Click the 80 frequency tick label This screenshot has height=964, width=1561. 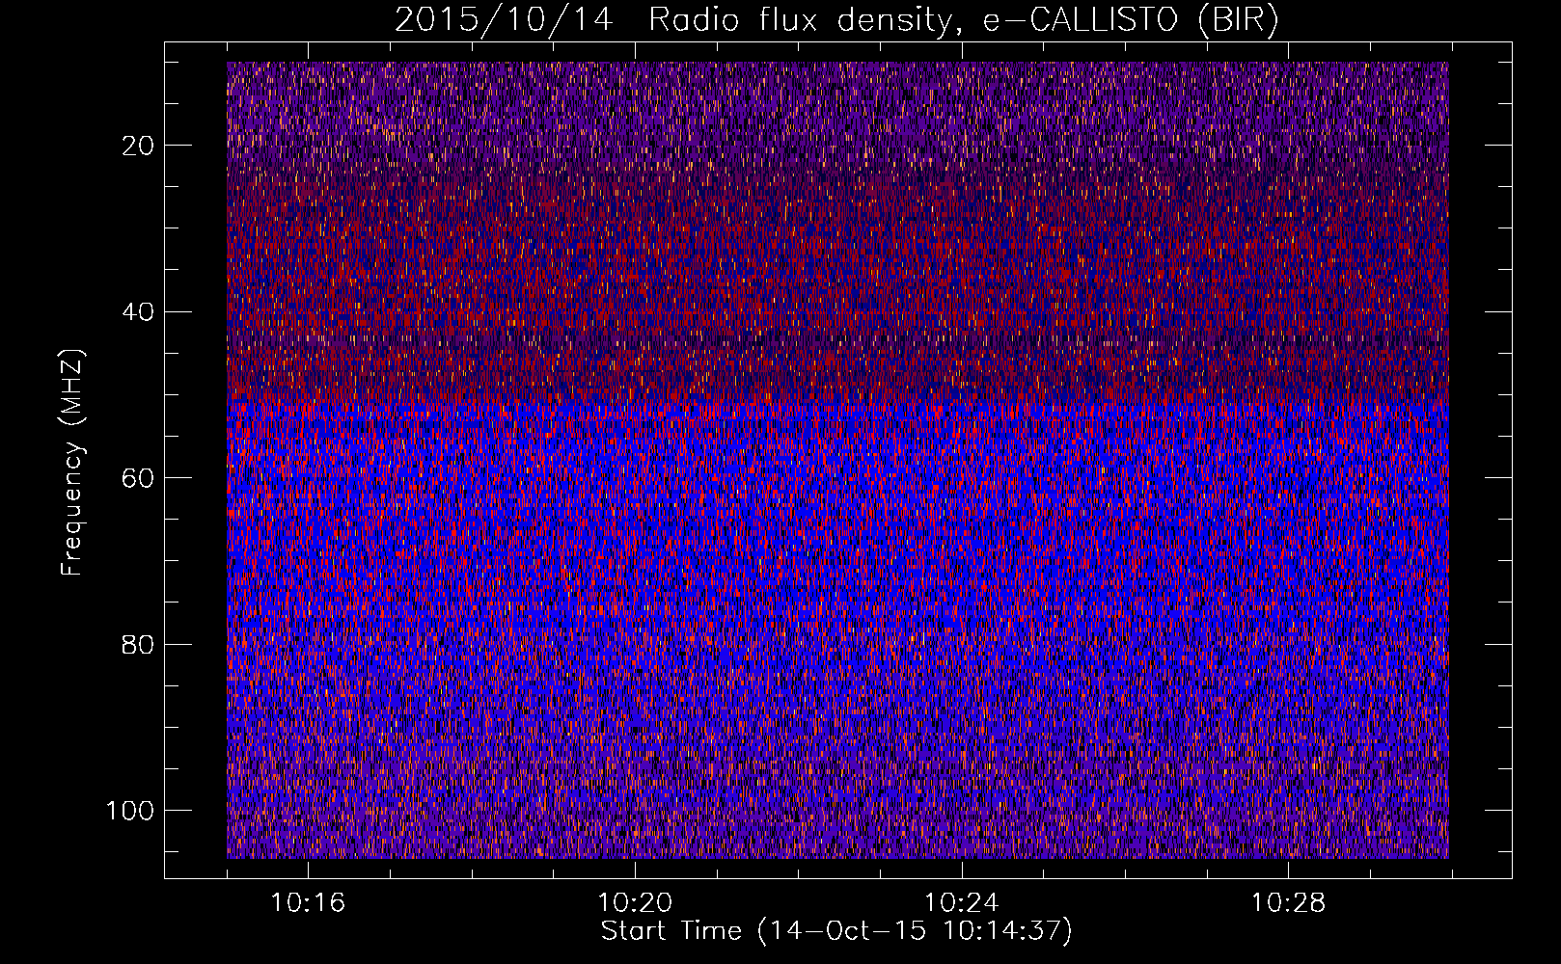tap(139, 645)
